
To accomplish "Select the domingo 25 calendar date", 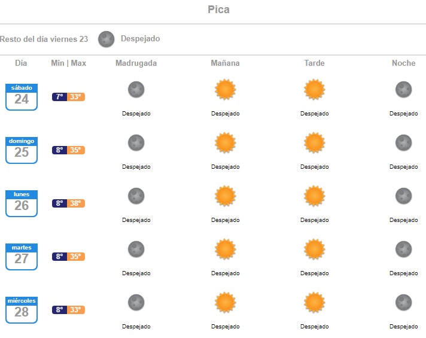I will (22, 150).
